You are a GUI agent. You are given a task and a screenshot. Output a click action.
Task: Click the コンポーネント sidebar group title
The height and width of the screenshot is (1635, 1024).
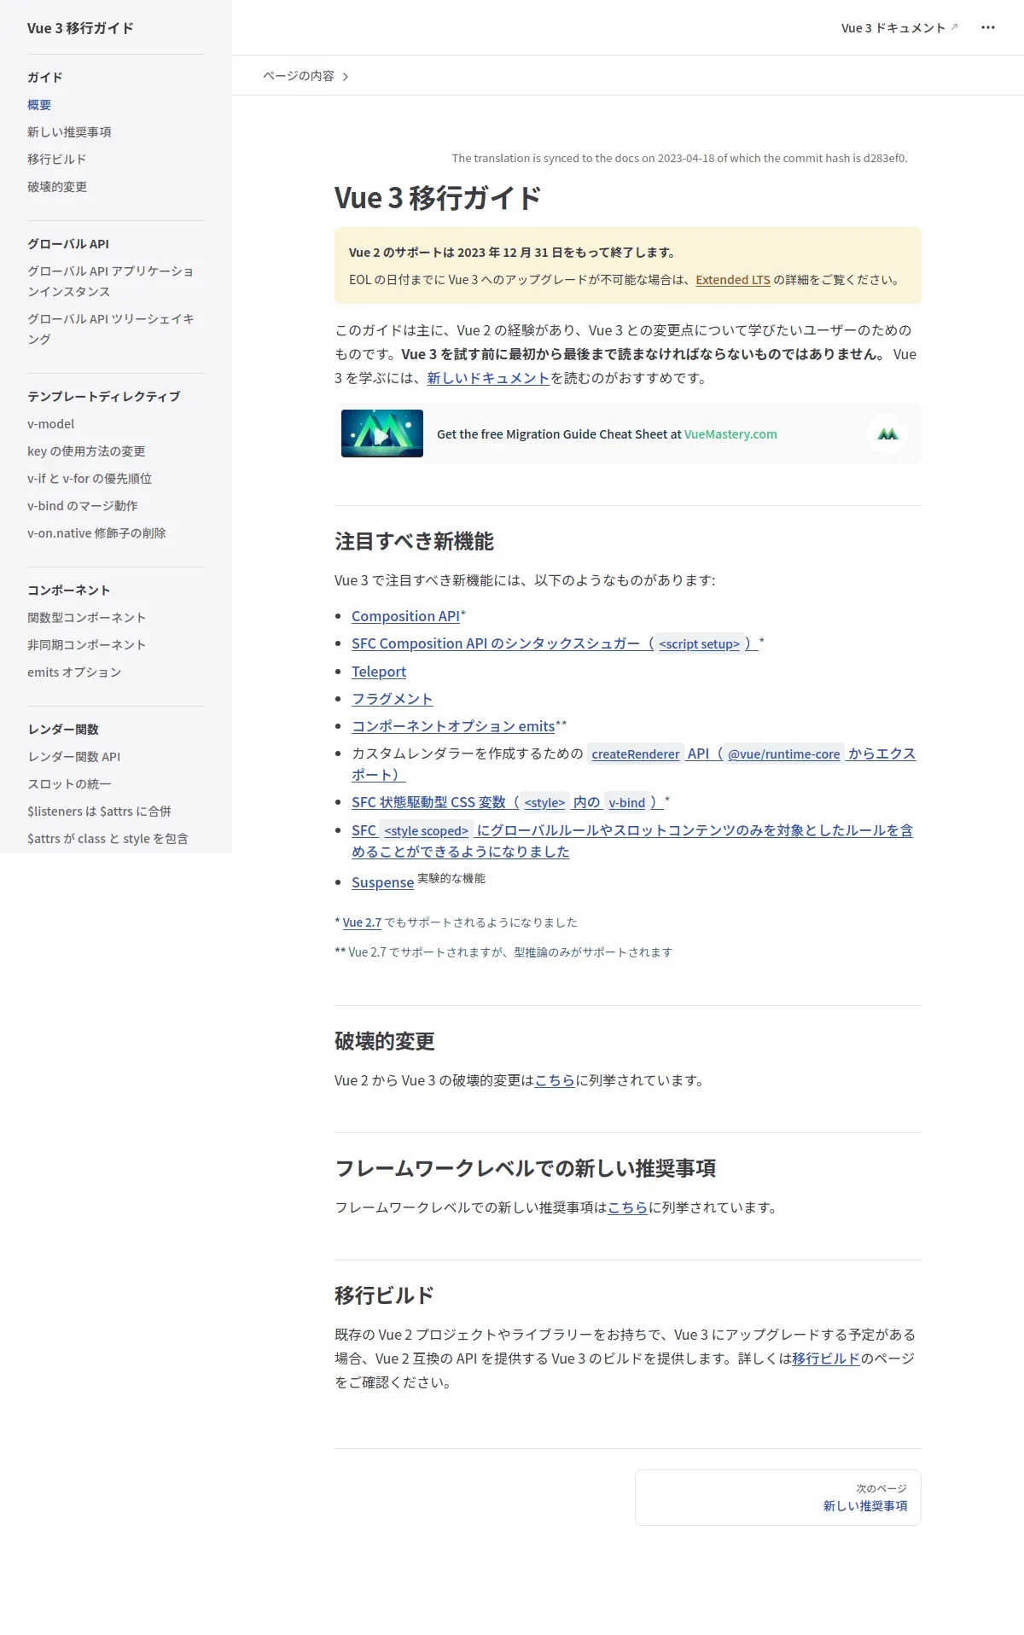tap(68, 591)
